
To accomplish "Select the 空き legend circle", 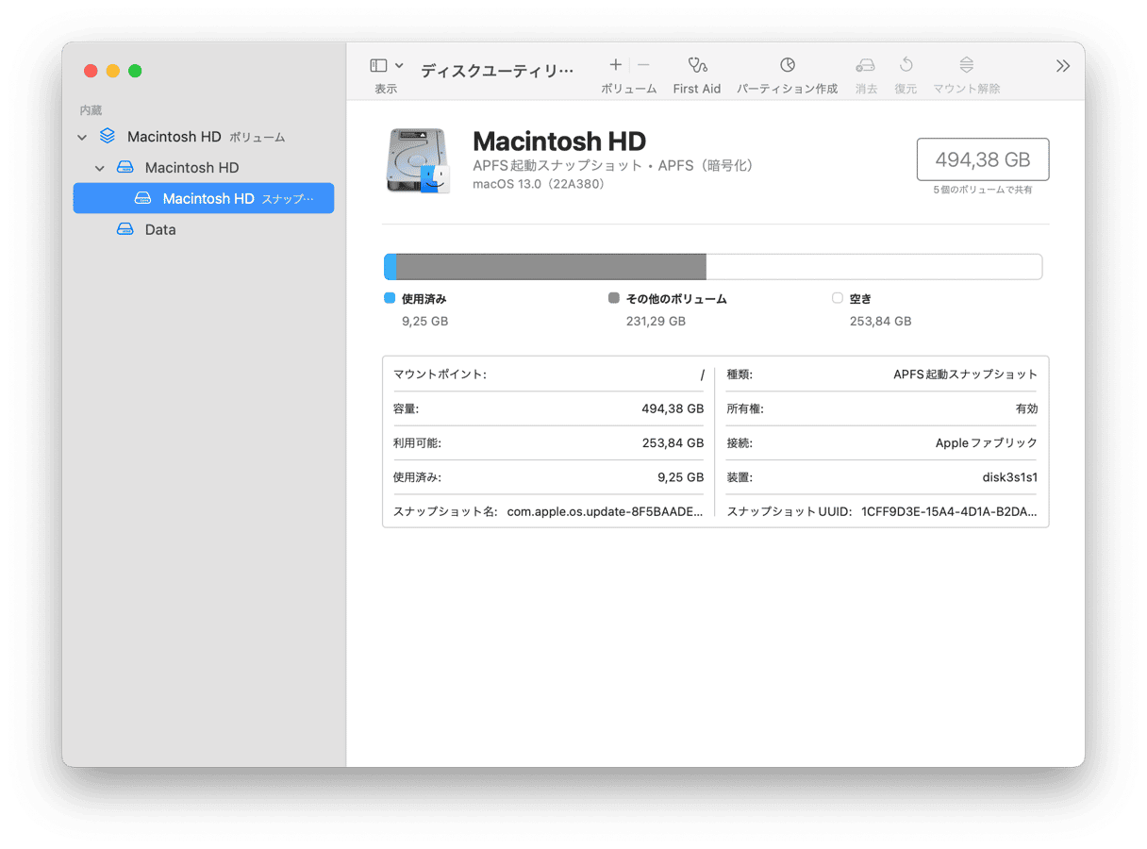I will 837,297.
